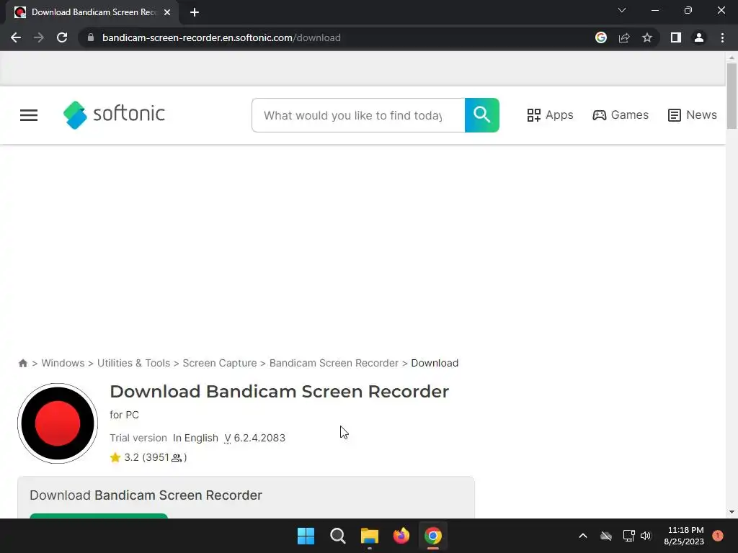Click version V 6.2.4.2083 text
738x553 pixels.
(x=254, y=438)
